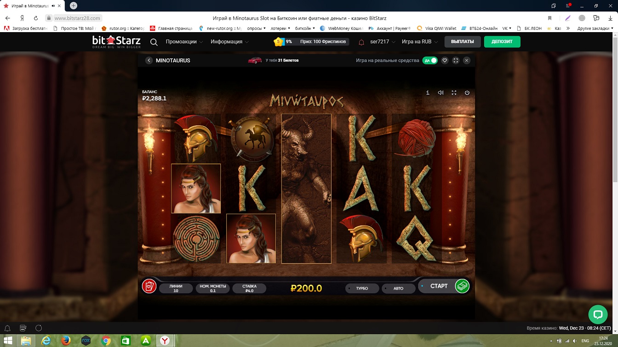618x347 pixels.
Task: Click the in-game power exit icon
Action: [467, 93]
